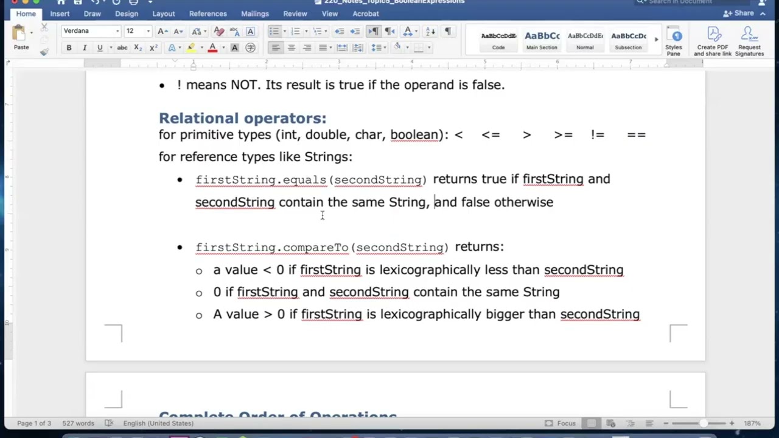Click Create PDF and share link
The image size is (779, 438).
point(713,42)
